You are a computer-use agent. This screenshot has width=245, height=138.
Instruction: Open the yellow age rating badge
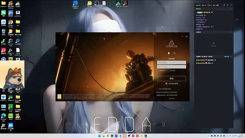point(59,97)
